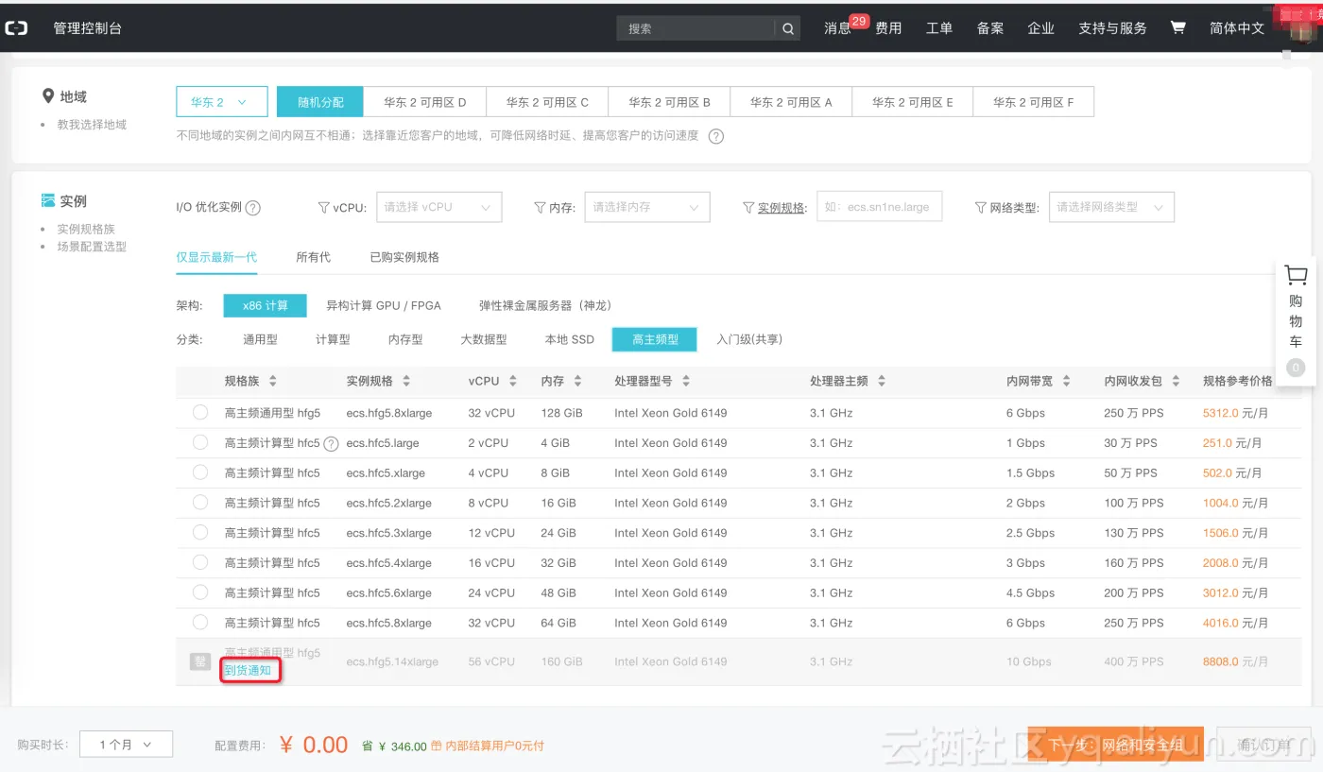Open the 备案 menu item

990,28
